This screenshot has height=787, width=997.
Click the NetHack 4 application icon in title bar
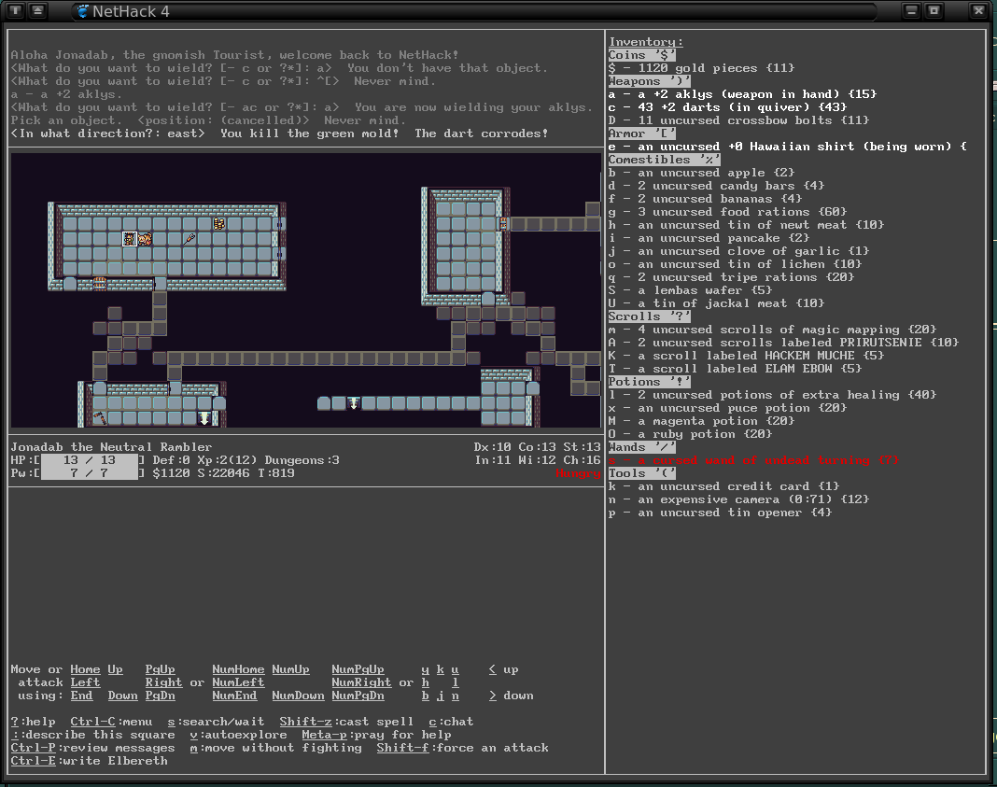(x=83, y=11)
